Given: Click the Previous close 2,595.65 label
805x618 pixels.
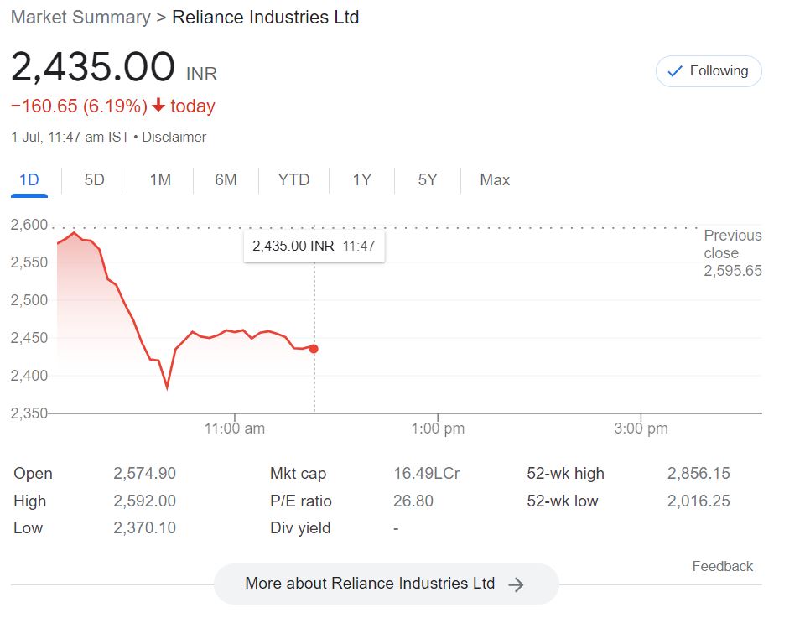Looking at the screenshot, I should point(733,253).
